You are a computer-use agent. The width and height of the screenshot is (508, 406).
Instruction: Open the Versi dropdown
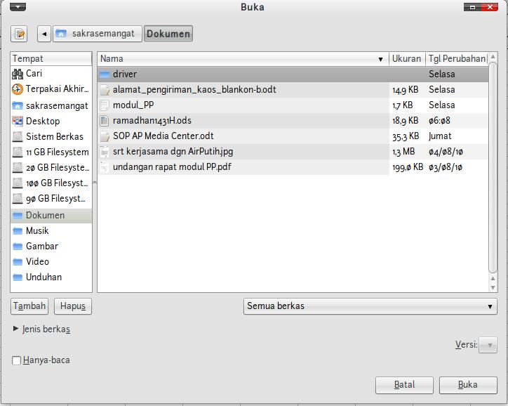(488, 344)
